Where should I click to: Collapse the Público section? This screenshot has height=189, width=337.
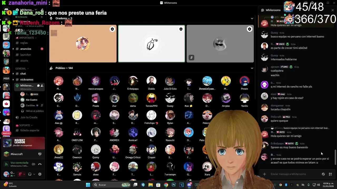click(x=252, y=68)
